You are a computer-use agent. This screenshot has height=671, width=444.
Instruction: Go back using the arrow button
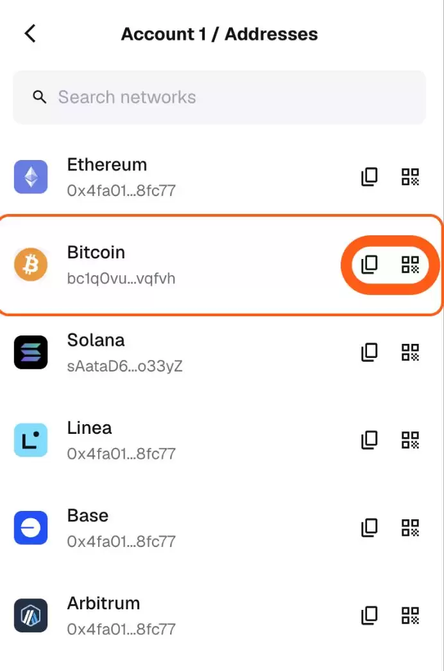30,33
